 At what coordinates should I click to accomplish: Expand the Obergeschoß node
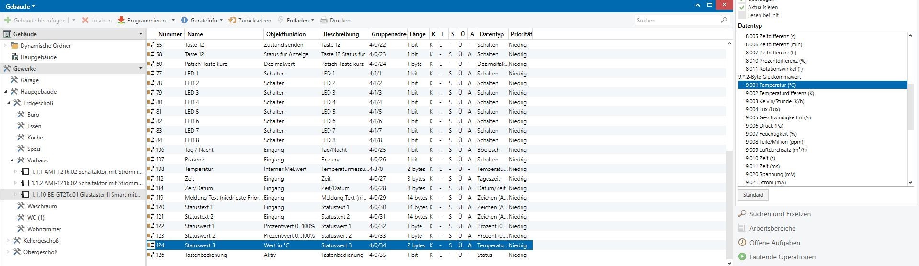coord(8,252)
